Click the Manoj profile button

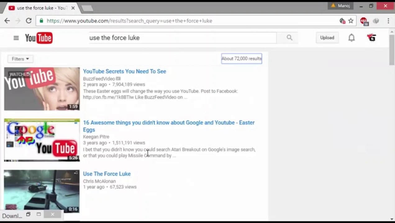340,6
